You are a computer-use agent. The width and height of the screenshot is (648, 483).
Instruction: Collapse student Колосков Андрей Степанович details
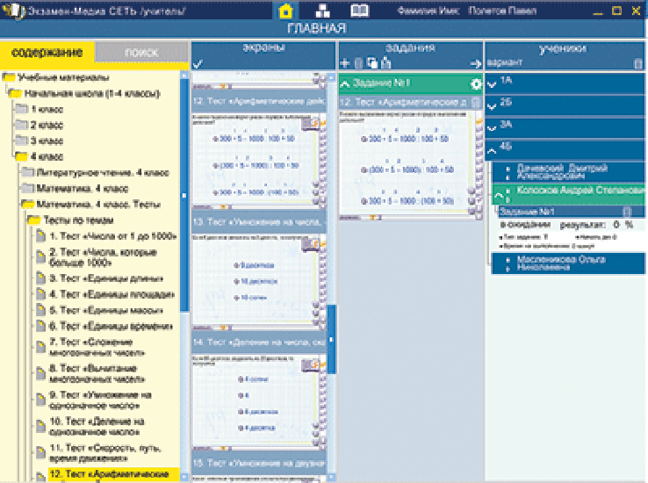499,196
